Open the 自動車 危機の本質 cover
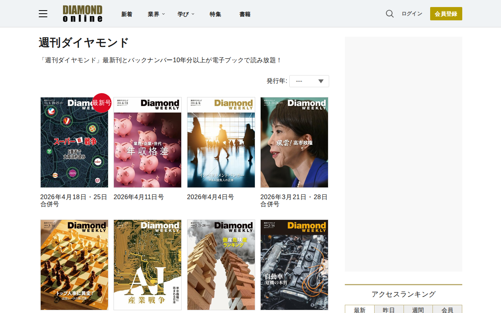 click(x=294, y=265)
